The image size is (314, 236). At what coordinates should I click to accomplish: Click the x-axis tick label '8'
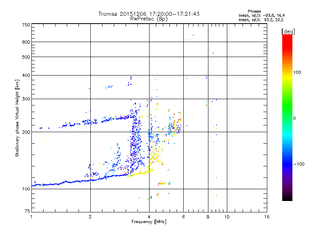[208, 217]
